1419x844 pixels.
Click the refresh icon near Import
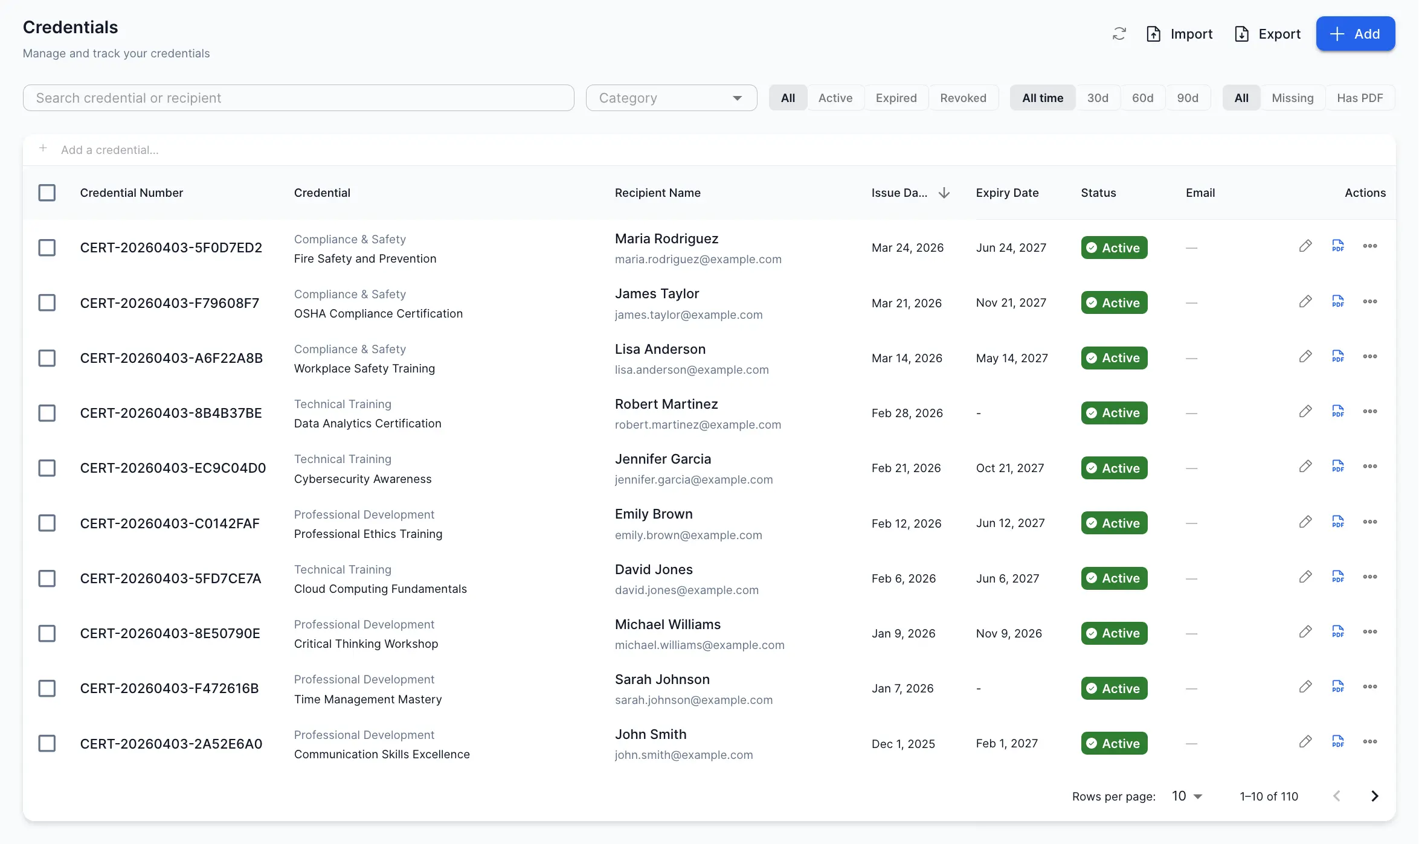click(x=1119, y=34)
